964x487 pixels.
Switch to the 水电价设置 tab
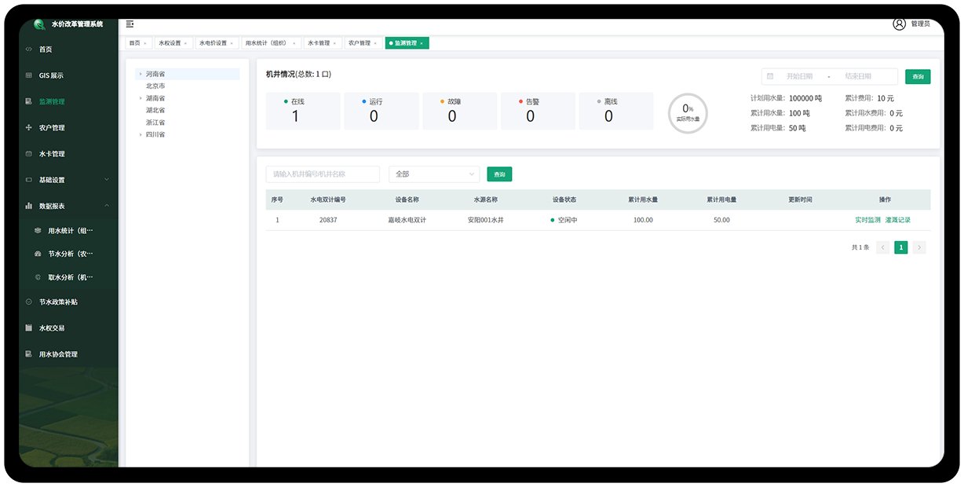pyautogui.click(x=213, y=43)
